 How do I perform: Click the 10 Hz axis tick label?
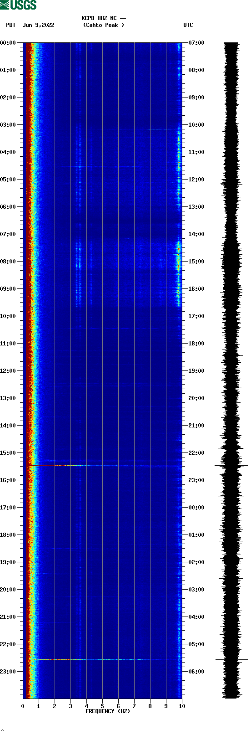[182, 706]
